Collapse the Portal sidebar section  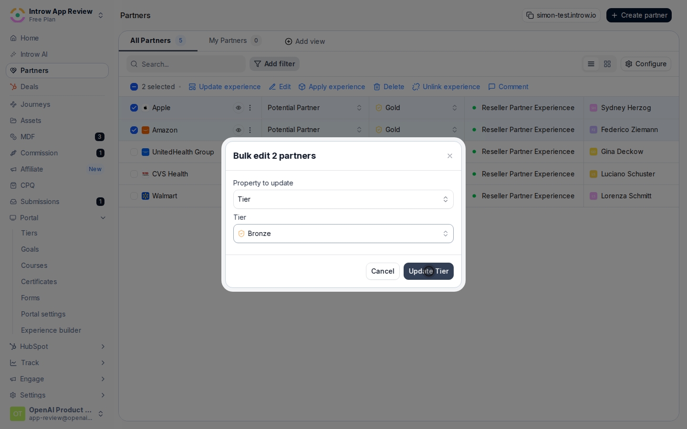[x=57, y=218]
